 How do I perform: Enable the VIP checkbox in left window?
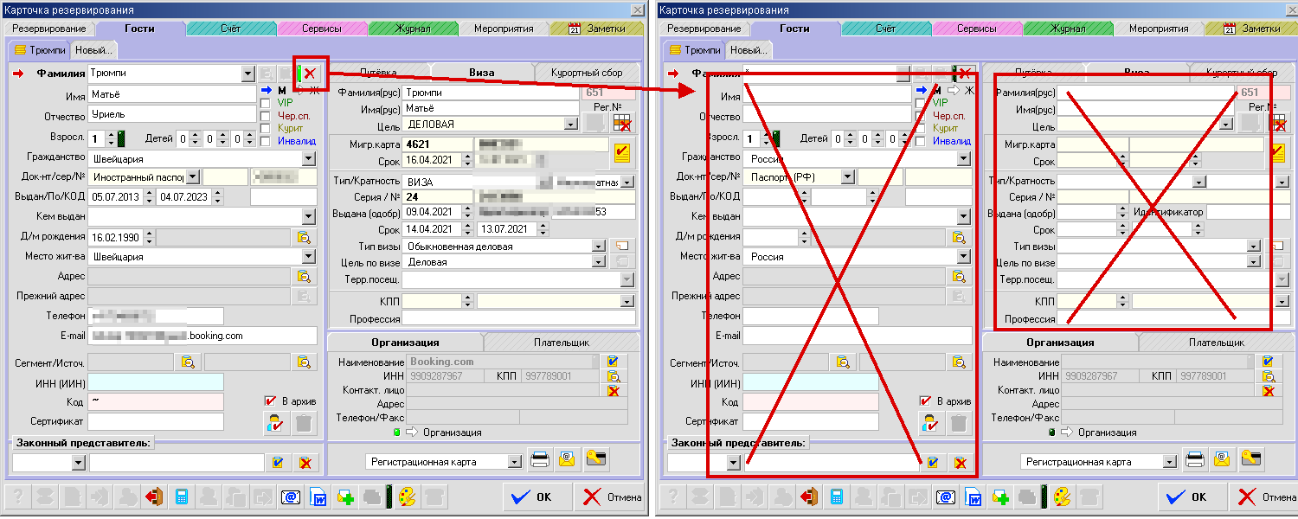coord(266,103)
